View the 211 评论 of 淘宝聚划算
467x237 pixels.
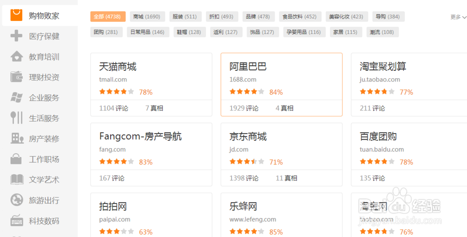pyautogui.click(x=372, y=108)
